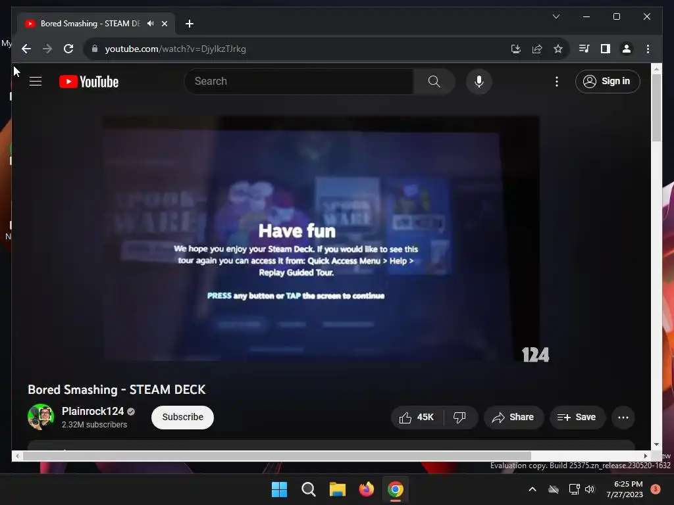This screenshot has height=505, width=674.
Task: Open the volume tray icon
Action: [x=590, y=489]
